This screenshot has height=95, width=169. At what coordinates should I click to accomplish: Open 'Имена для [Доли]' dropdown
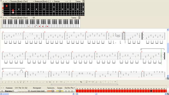[42, 1]
